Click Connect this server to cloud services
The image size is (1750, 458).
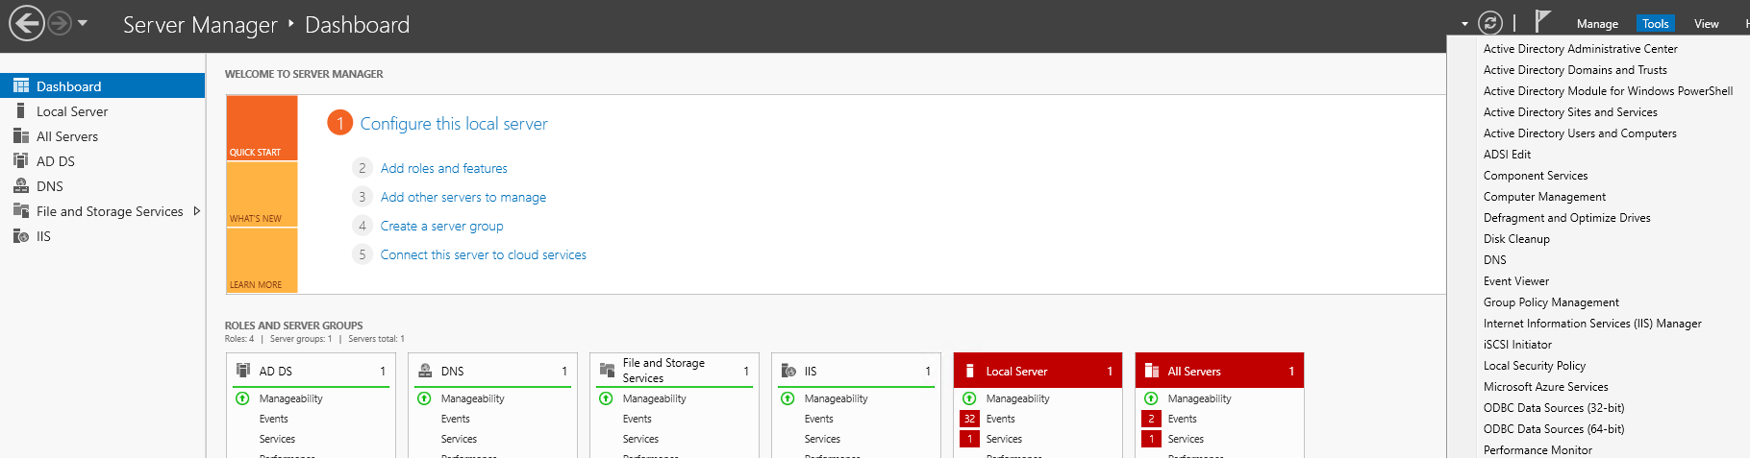point(483,254)
